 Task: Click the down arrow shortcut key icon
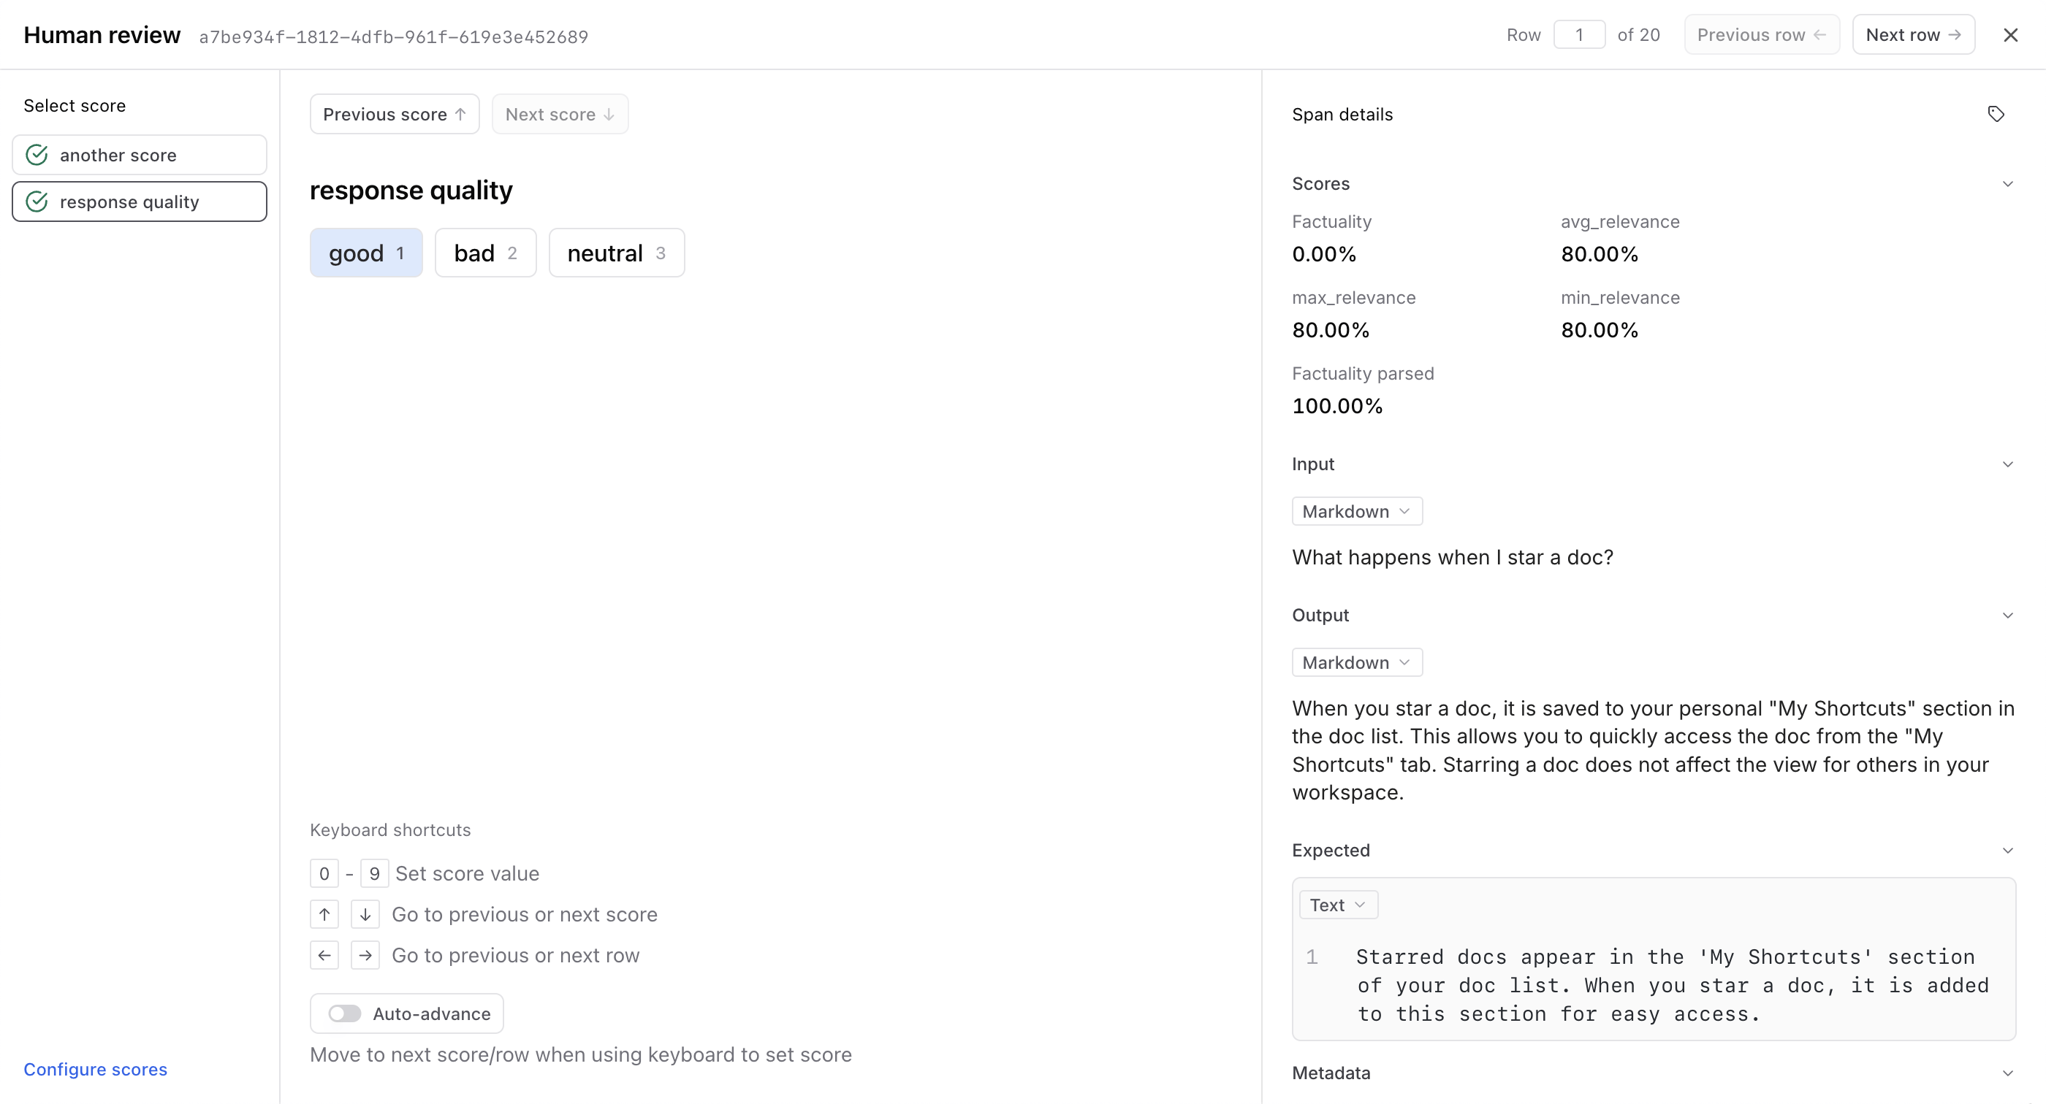point(365,914)
